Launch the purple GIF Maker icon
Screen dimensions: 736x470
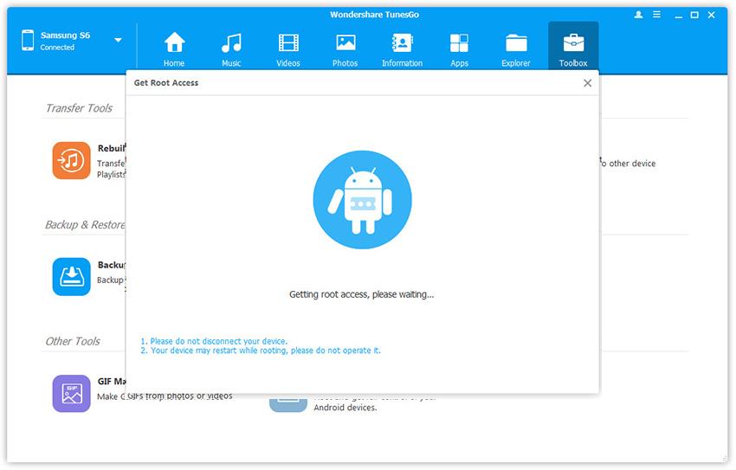coord(71,393)
